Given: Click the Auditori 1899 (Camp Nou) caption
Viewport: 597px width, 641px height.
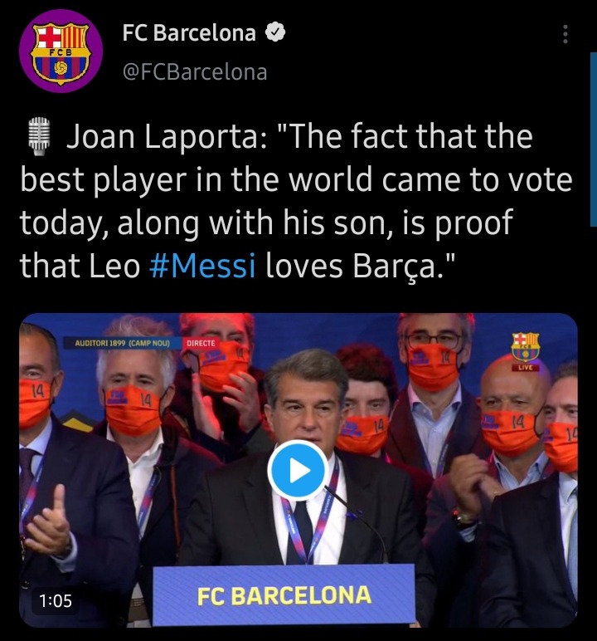Looking at the screenshot, I should coord(122,343).
